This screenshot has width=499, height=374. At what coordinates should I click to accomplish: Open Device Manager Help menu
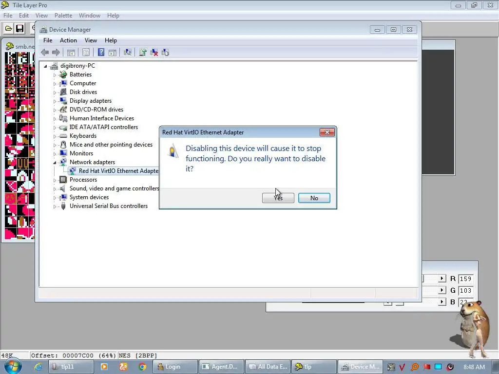click(x=111, y=40)
